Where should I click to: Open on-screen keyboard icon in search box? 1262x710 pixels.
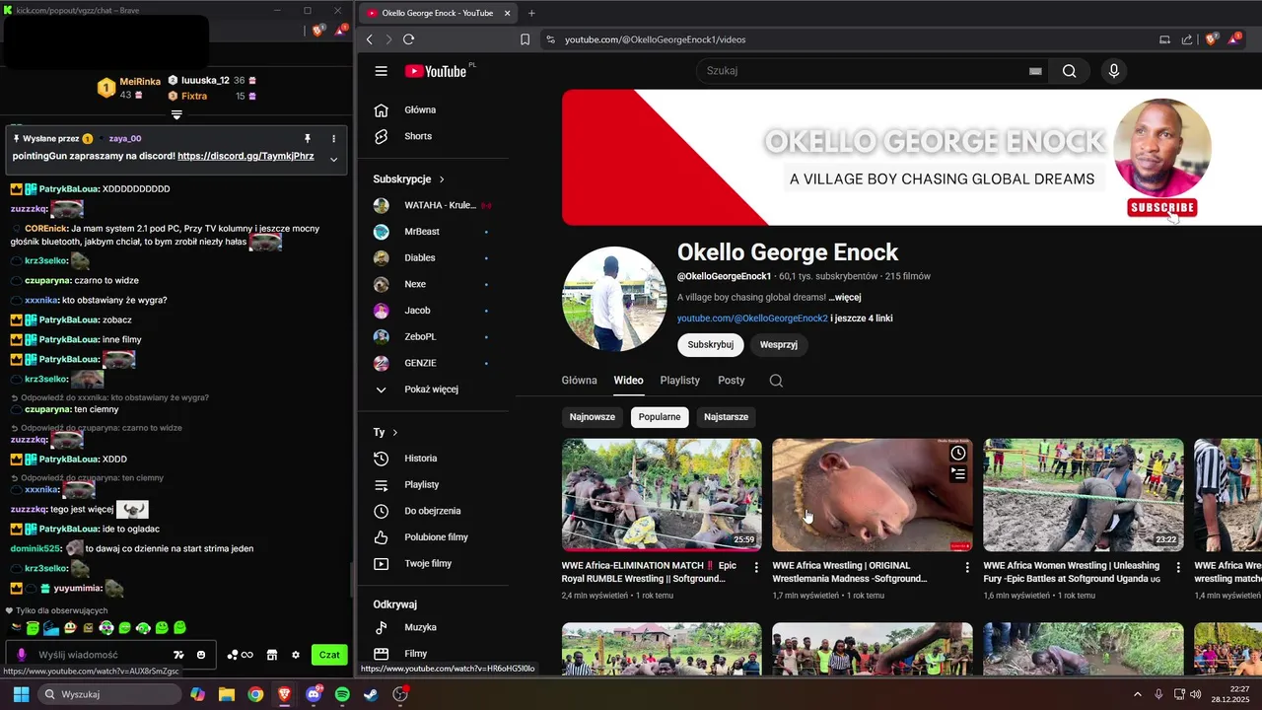click(1035, 71)
